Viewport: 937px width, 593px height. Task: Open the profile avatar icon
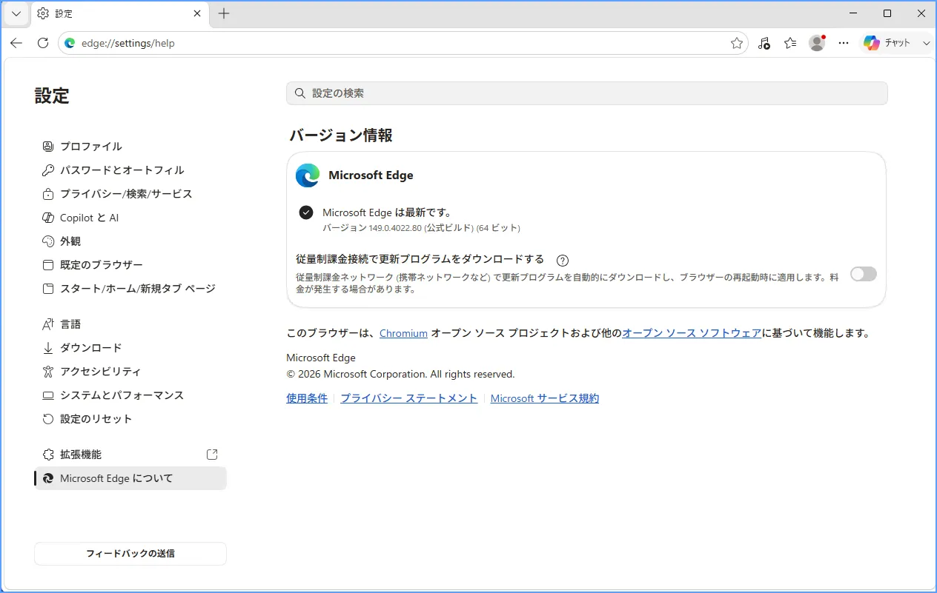(817, 43)
